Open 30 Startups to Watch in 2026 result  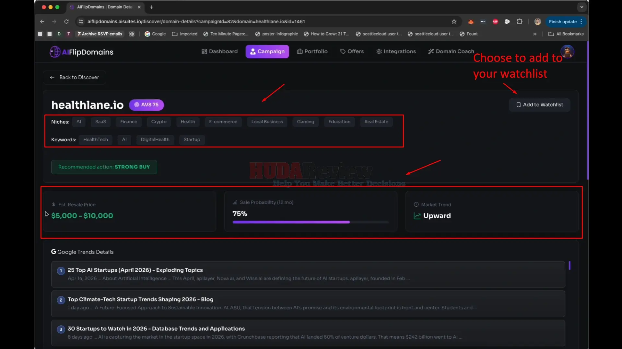(x=308, y=333)
